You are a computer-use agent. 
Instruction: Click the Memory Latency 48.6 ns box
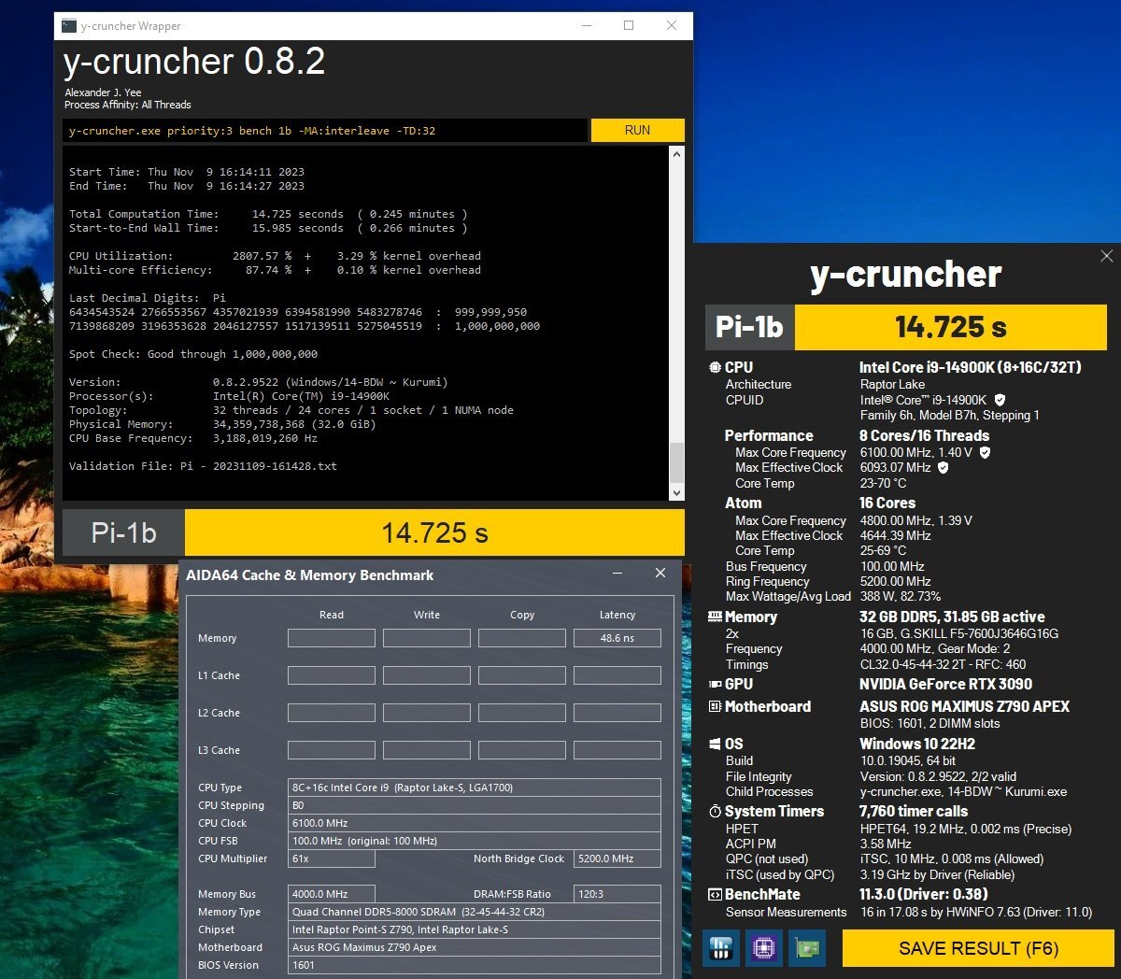617,638
